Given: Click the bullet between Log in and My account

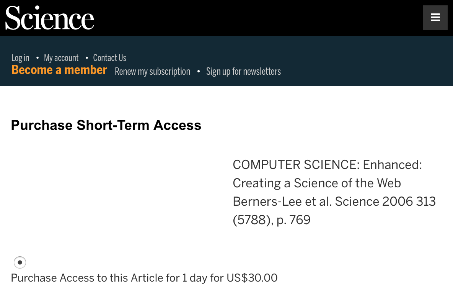Looking at the screenshot, I should pos(37,58).
